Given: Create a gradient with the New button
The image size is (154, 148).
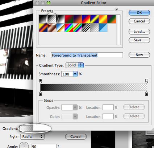Looking at the screenshot, I should 139,55.
